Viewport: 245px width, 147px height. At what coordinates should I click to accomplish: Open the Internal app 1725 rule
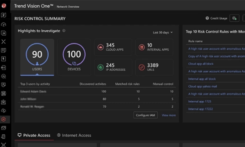click(200, 101)
